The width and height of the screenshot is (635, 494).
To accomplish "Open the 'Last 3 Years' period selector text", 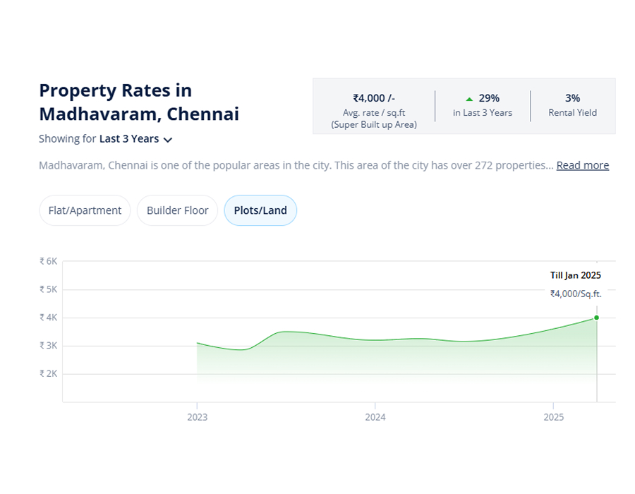I will coord(129,139).
